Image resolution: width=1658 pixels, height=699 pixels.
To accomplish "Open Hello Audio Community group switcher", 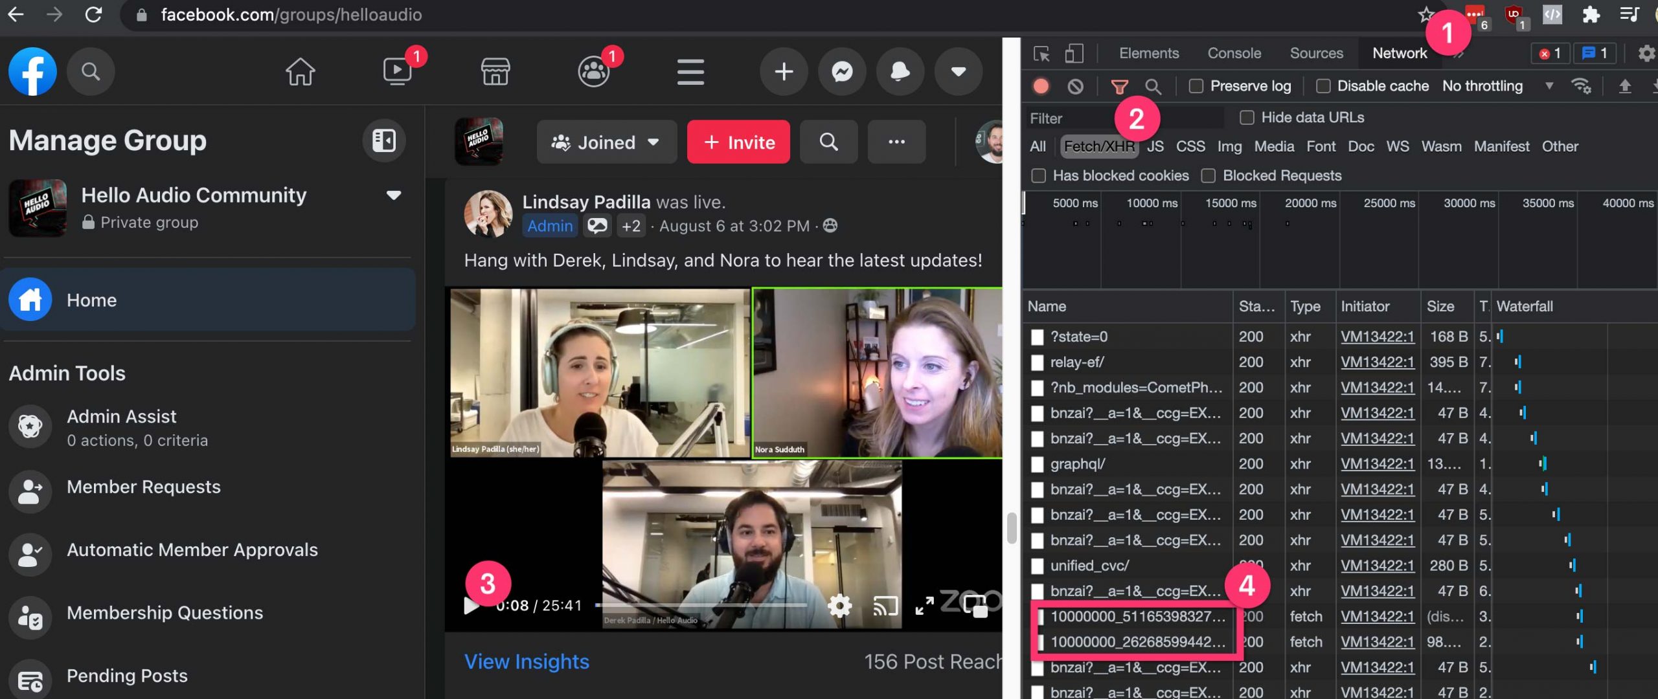I will [x=394, y=195].
